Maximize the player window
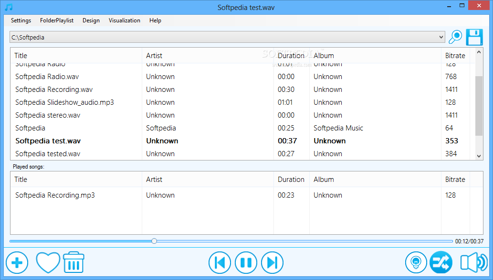The height and width of the screenshot is (280, 493). pyautogui.click(x=462, y=5)
